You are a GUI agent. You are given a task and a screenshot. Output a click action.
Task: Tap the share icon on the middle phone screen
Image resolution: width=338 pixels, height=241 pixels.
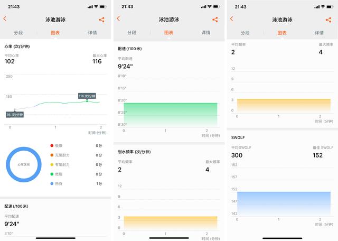[215, 20]
